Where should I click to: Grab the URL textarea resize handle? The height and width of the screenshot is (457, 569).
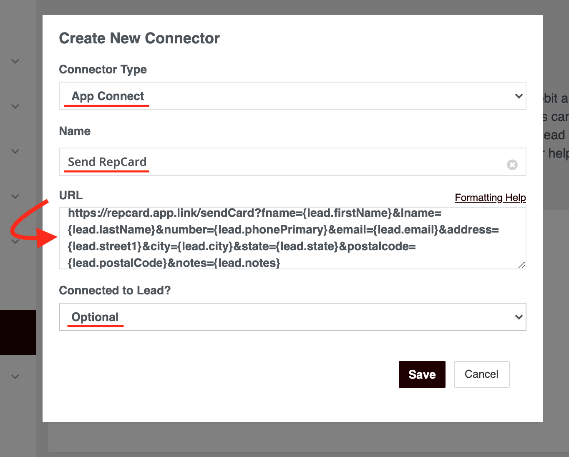[522, 265]
